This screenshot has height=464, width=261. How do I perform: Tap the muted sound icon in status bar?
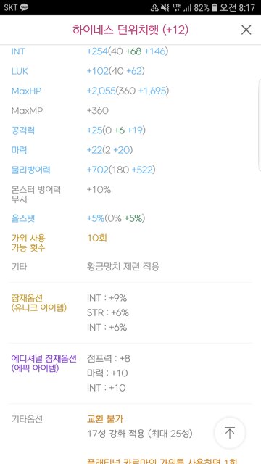click(x=165, y=7)
